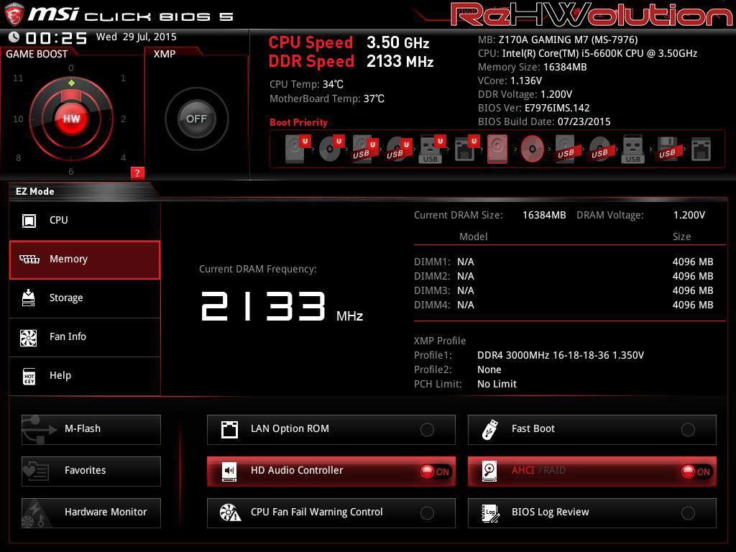Toggle the AHCI / RAID switch
Image resolution: width=736 pixels, height=552 pixels.
696,471
